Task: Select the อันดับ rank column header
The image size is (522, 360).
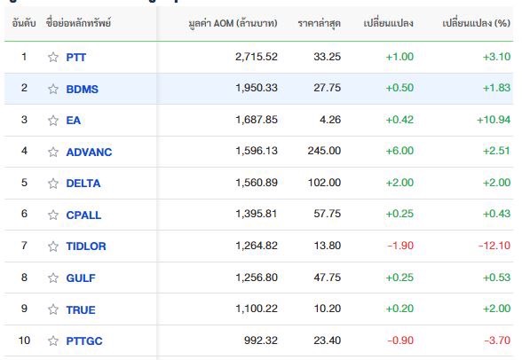Action: click(24, 23)
